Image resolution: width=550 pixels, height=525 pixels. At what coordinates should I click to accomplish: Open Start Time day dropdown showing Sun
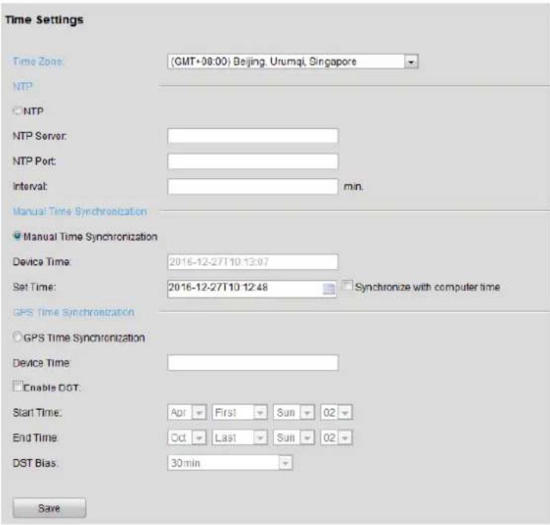point(294,412)
